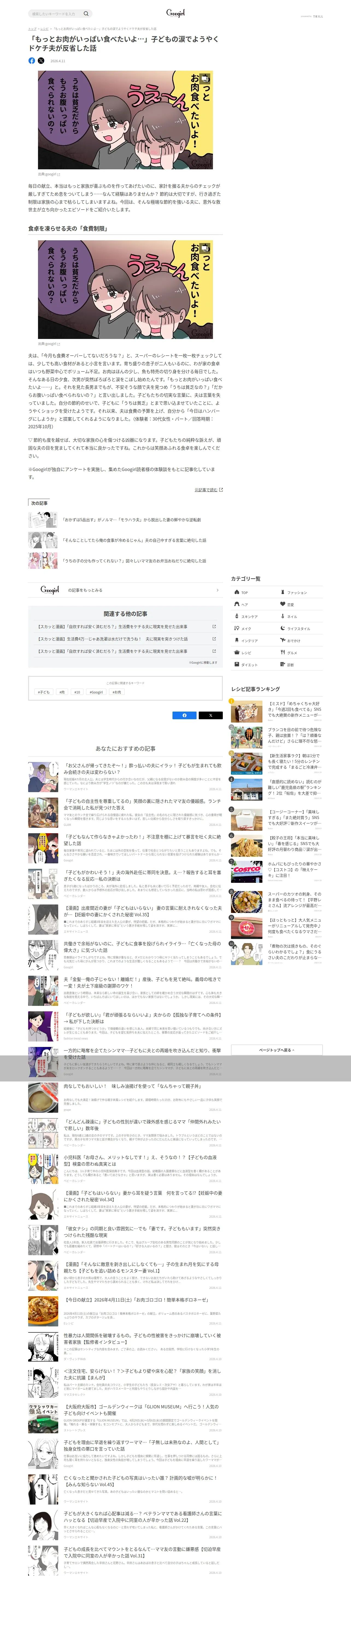Expand more Googirl articles via right chevron
The height and width of the screenshot is (1644, 351).
(x=217, y=590)
